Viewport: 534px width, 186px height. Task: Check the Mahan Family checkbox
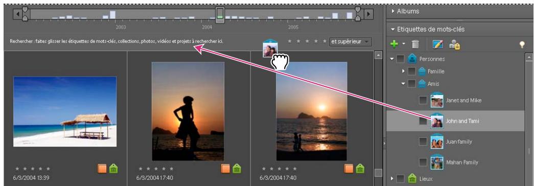423,162
